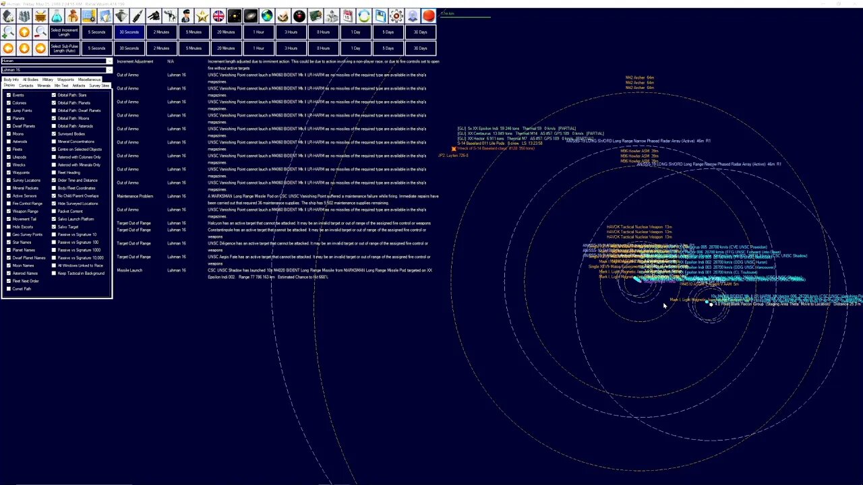Viewport: 863px width, 485px height.
Task: Set sub-pulse length to 8 Hours
Action: (x=323, y=48)
